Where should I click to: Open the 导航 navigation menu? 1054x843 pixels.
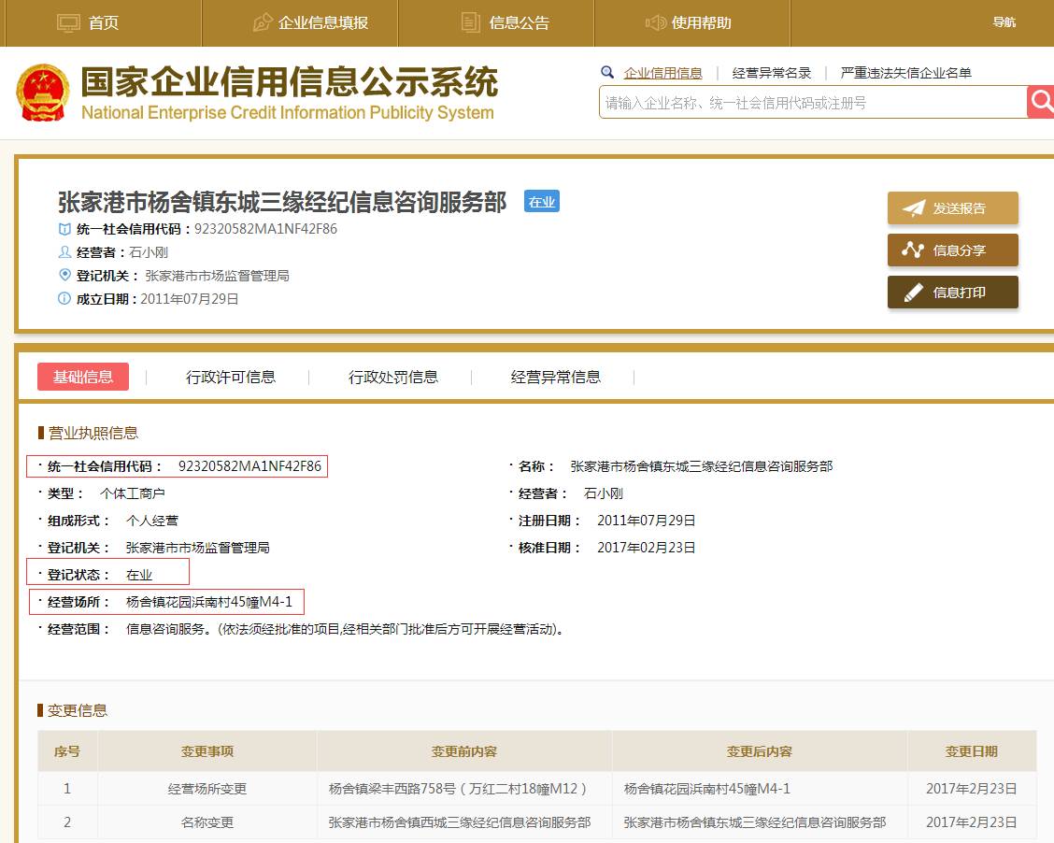(1004, 22)
